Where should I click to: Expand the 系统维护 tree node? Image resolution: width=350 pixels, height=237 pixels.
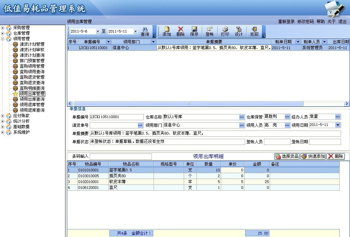point(2,132)
